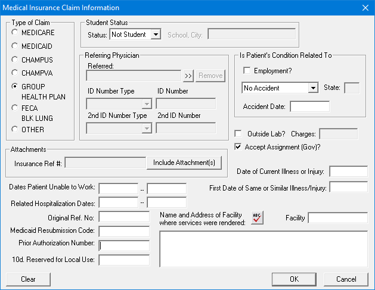This screenshot has height=290, width=375.
Task: Select the OTHER claim type option
Action: (x=15, y=129)
